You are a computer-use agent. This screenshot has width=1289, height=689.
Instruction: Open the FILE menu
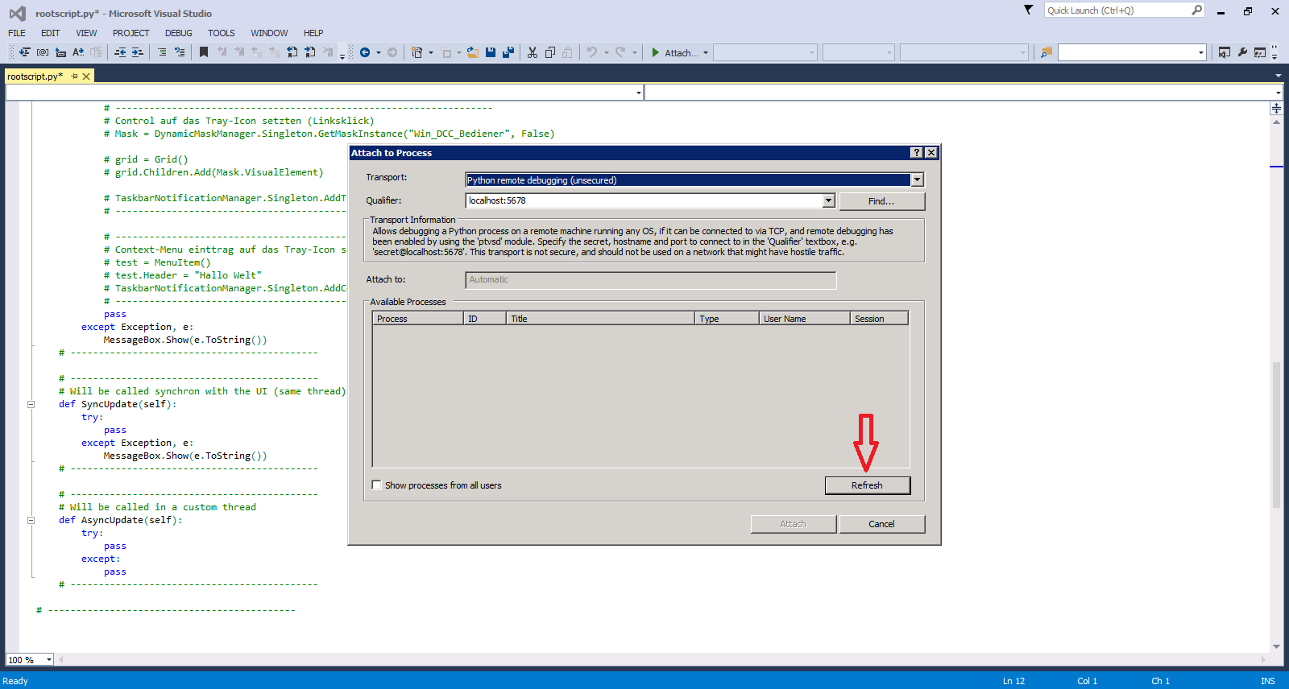point(17,33)
